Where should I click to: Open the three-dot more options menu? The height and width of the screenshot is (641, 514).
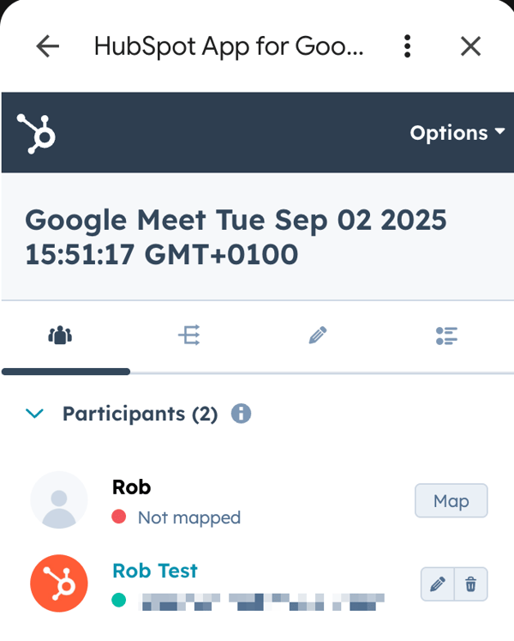coord(407,46)
